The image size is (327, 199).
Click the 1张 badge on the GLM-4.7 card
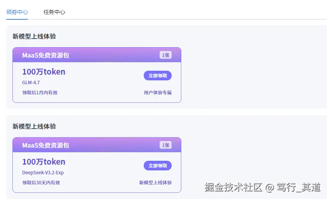[x=165, y=55]
